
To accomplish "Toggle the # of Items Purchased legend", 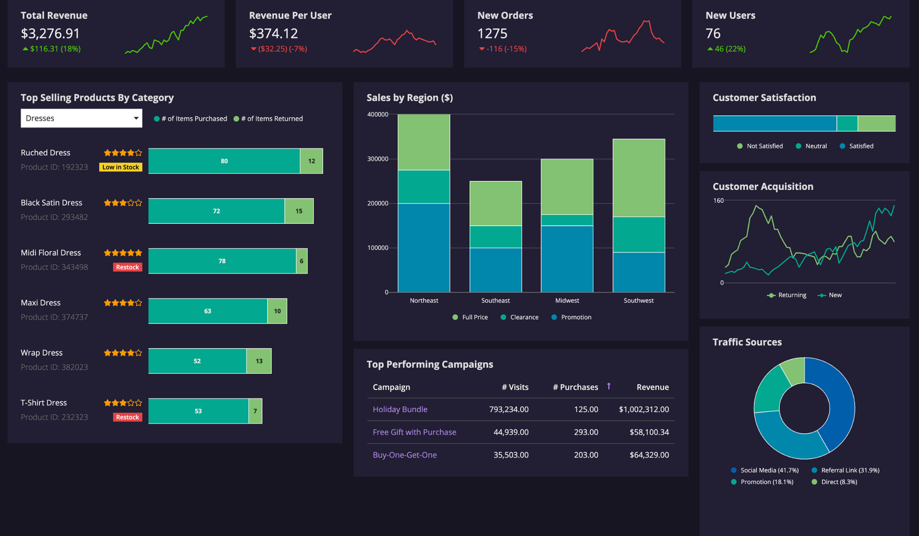I will tap(156, 118).
